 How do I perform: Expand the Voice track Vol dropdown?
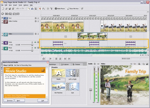(x=10, y=45)
